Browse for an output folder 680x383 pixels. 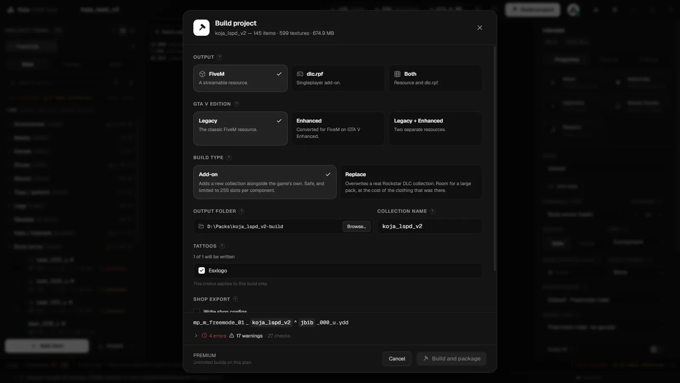pos(356,226)
